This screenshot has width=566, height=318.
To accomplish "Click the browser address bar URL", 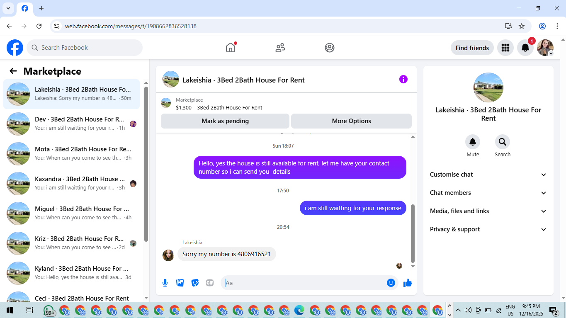I will tap(131, 26).
